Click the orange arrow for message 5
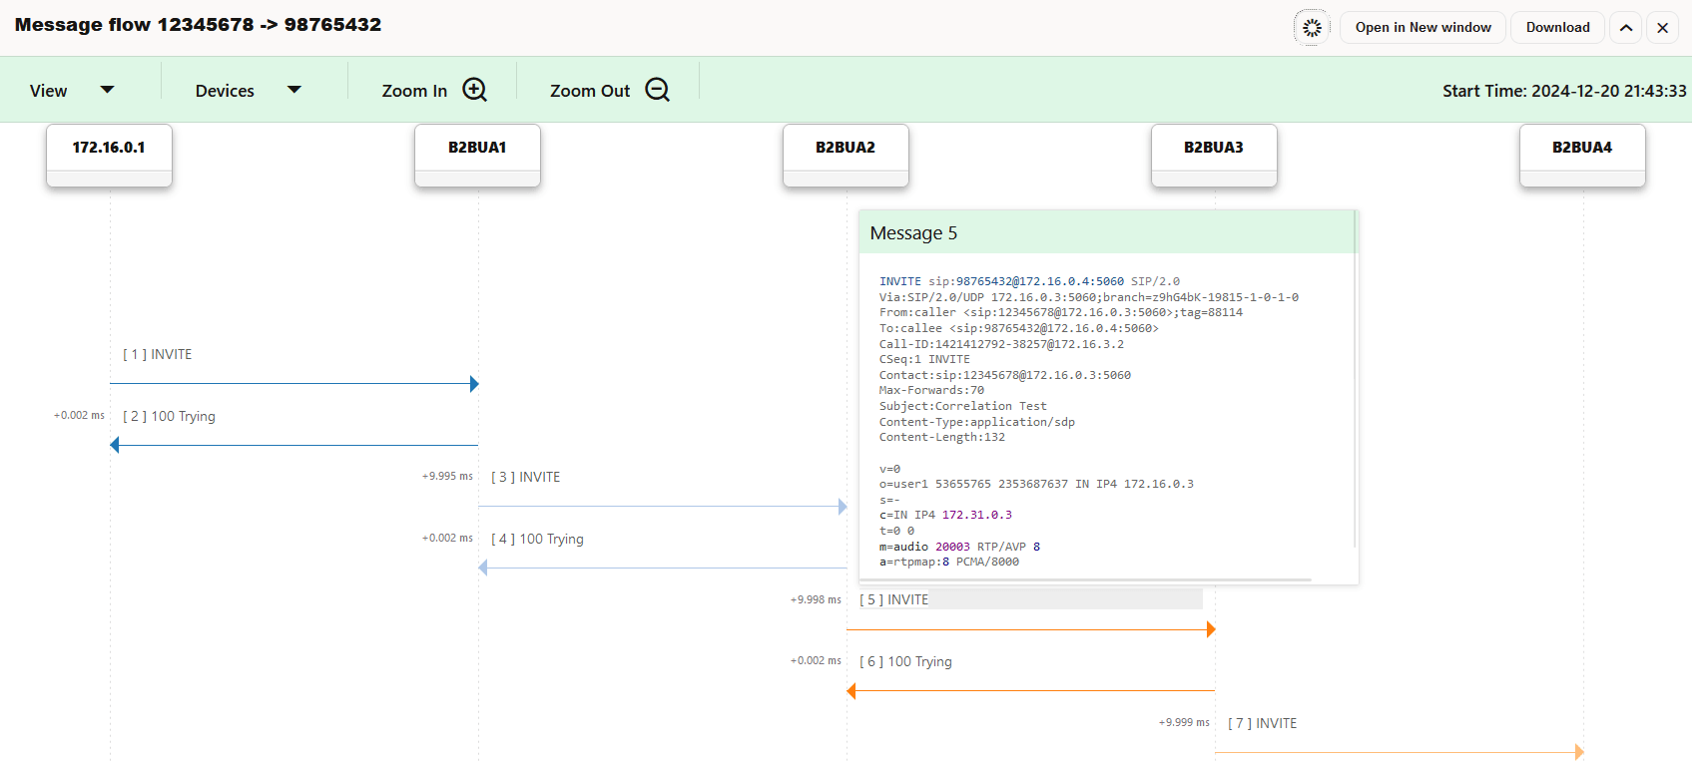 1031,629
